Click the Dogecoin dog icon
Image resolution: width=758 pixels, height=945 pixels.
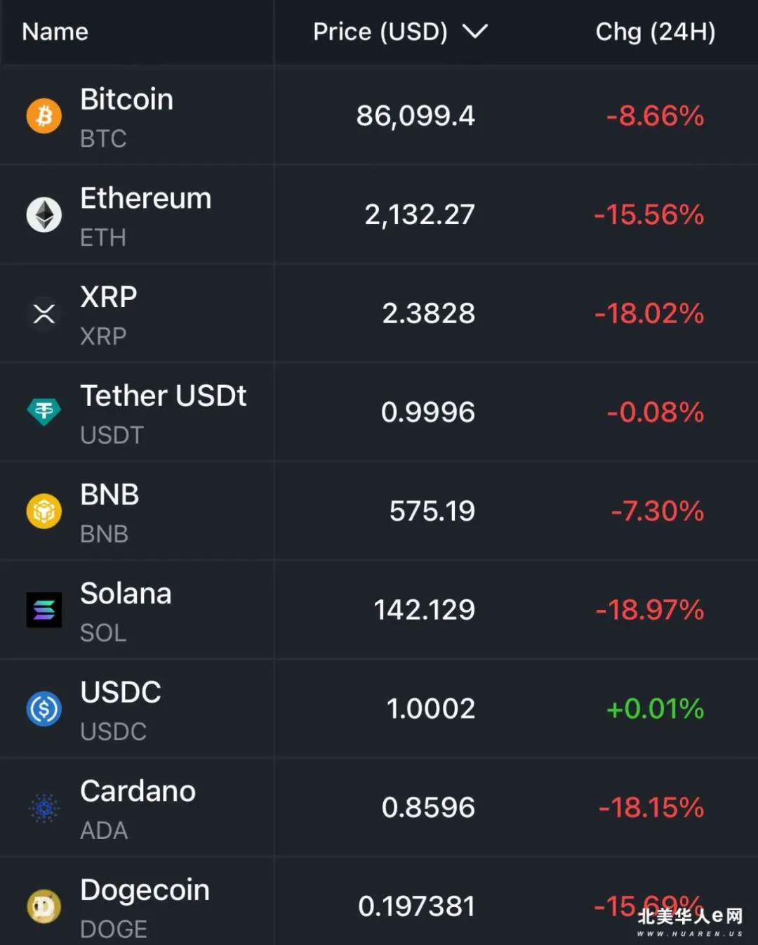point(44,906)
